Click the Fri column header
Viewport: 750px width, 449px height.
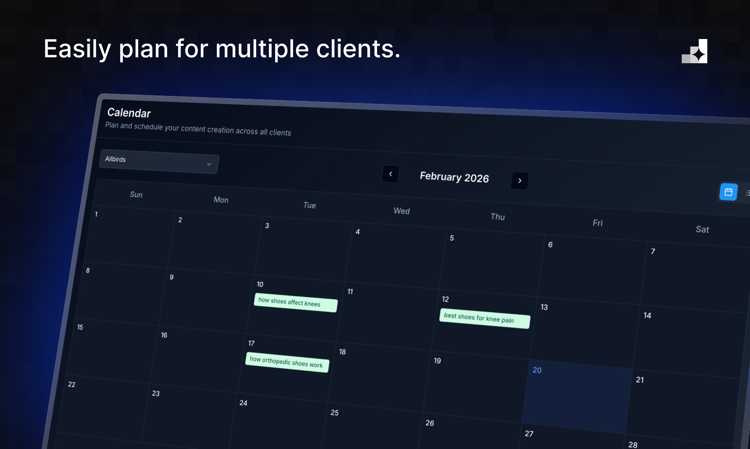[598, 223]
